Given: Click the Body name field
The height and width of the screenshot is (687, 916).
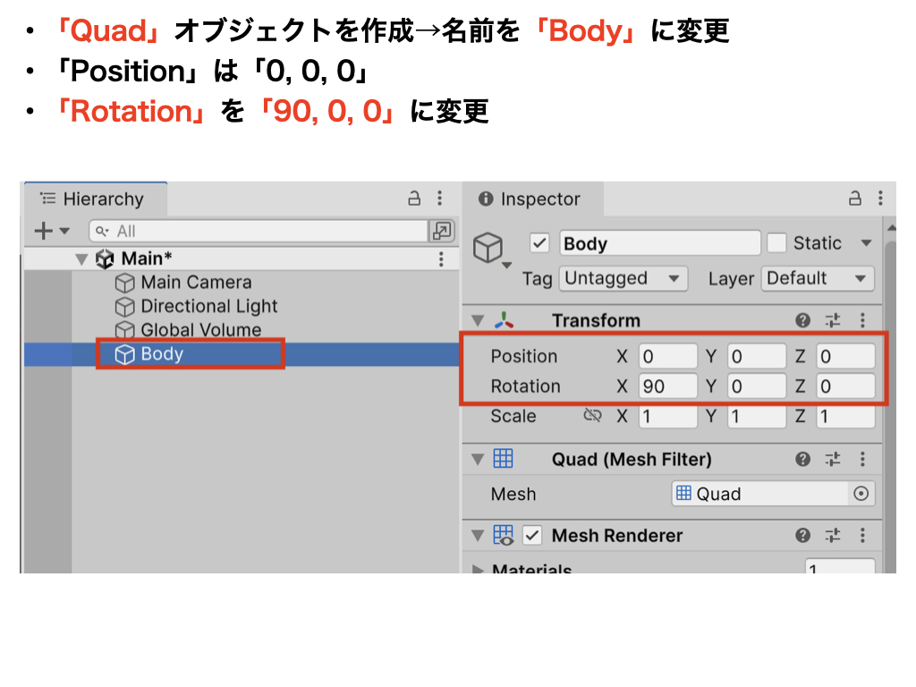Looking at the screenshot, I should tap(660, 242).
